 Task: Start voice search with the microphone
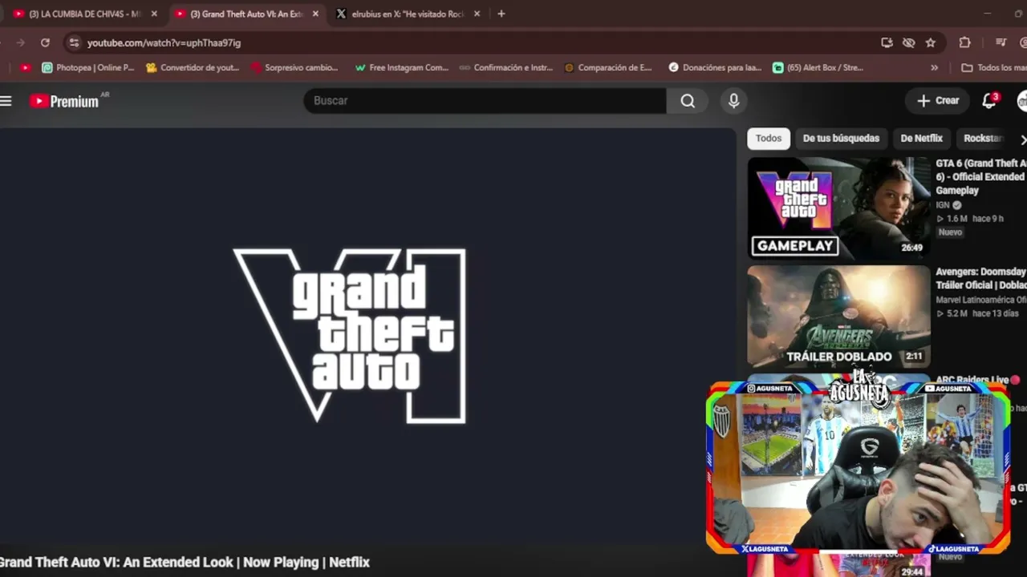[x=733, y=101]
